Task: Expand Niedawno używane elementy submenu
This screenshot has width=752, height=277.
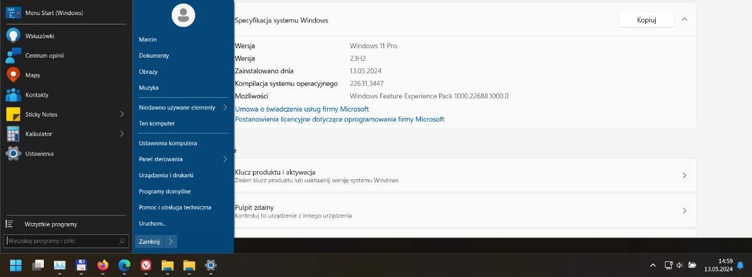Action: tap(225, 108)
